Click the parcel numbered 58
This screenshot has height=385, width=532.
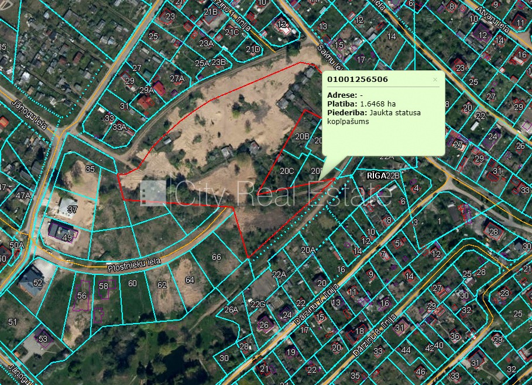(x=104, y=286)
